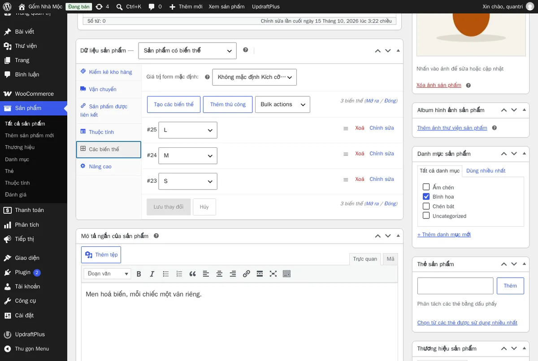
Task: Click + Thêm danh mục mới link
Action: (444, 235)
